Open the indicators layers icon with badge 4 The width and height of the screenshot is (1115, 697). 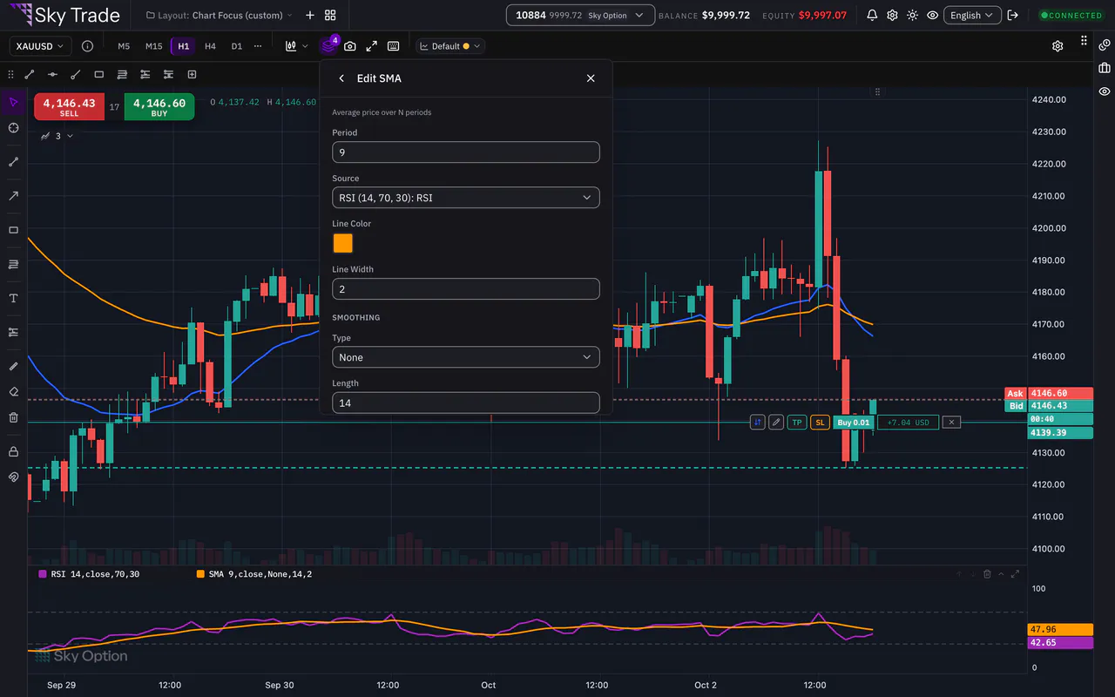(328, 46)
